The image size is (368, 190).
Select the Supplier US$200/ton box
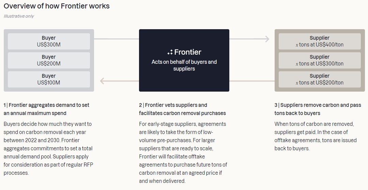tap(320, 79)
